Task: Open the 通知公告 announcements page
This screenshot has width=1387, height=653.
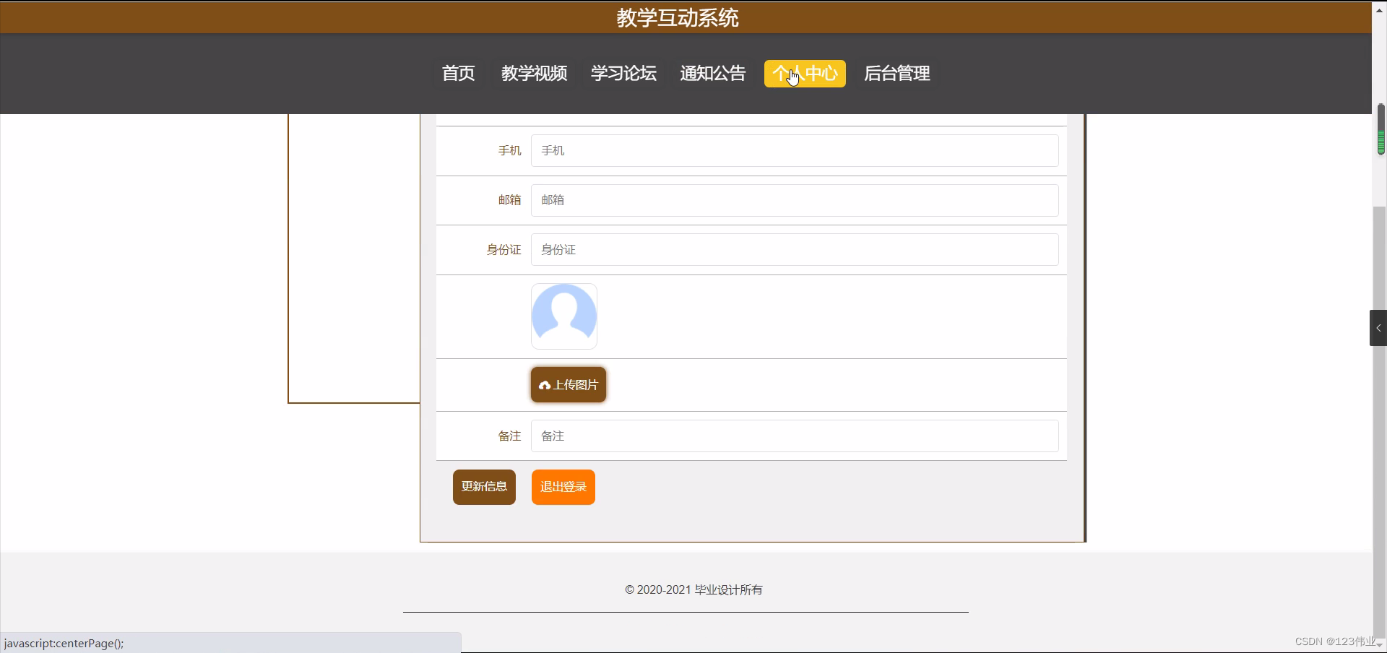Action: pyautogui.click(x=712, y=73)
